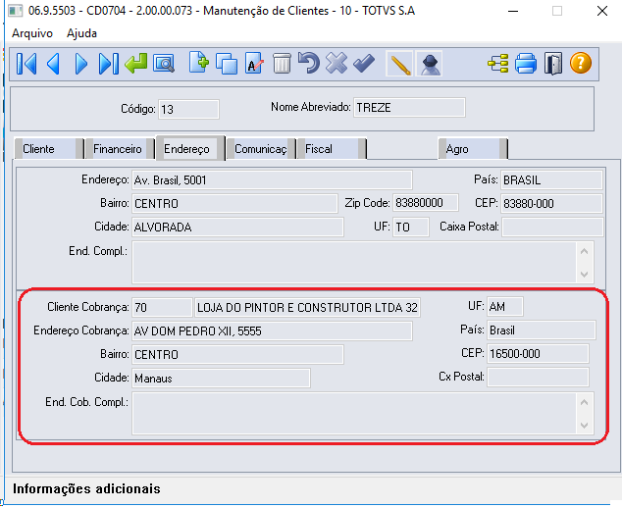The image size is (622, 508).
Task: Add a new client record
Action: pyautogui.click(x=199, y=63)
